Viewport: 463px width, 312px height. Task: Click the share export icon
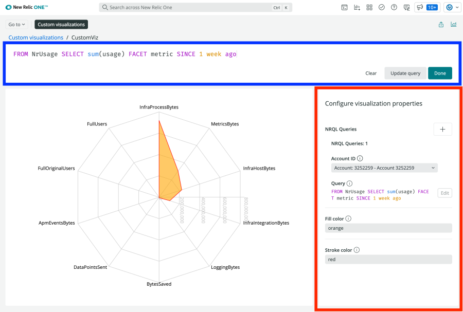click(441, 24)
